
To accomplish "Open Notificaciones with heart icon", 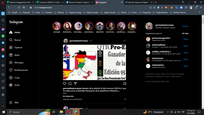I will (x=18, y=70).
